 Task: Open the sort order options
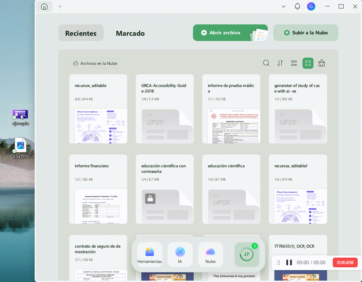280,63
